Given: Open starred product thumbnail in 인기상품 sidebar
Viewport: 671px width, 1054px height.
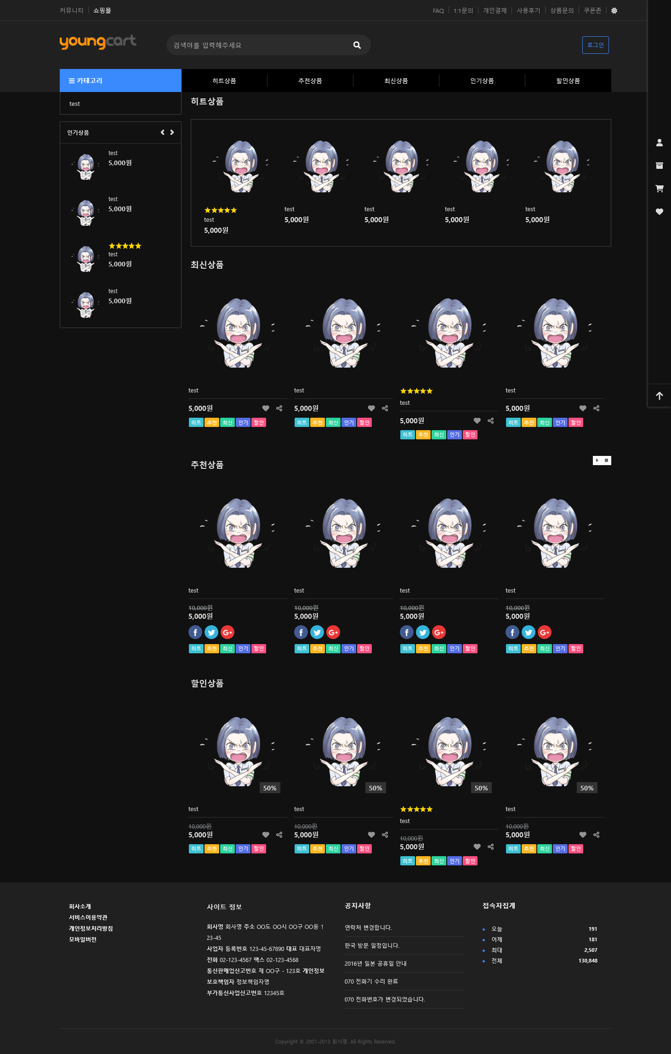Looking at the screenshot, I should (86, 259).
